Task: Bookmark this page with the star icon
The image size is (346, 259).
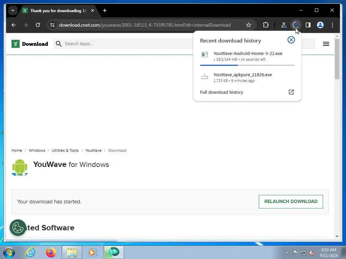Action: click(x=249, y=25)
